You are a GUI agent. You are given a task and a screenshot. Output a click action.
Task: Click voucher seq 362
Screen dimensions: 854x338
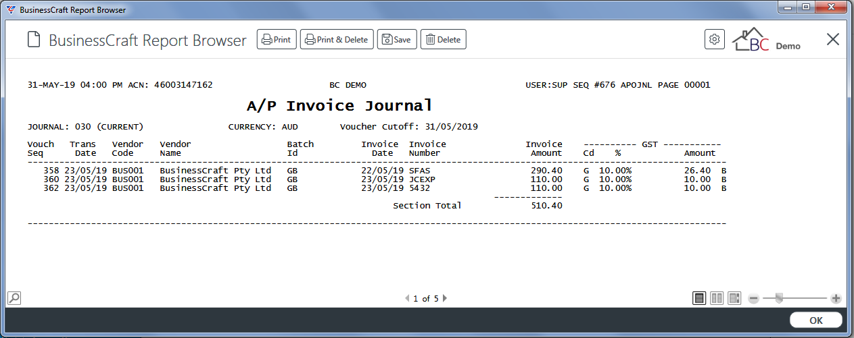[51, 188]
